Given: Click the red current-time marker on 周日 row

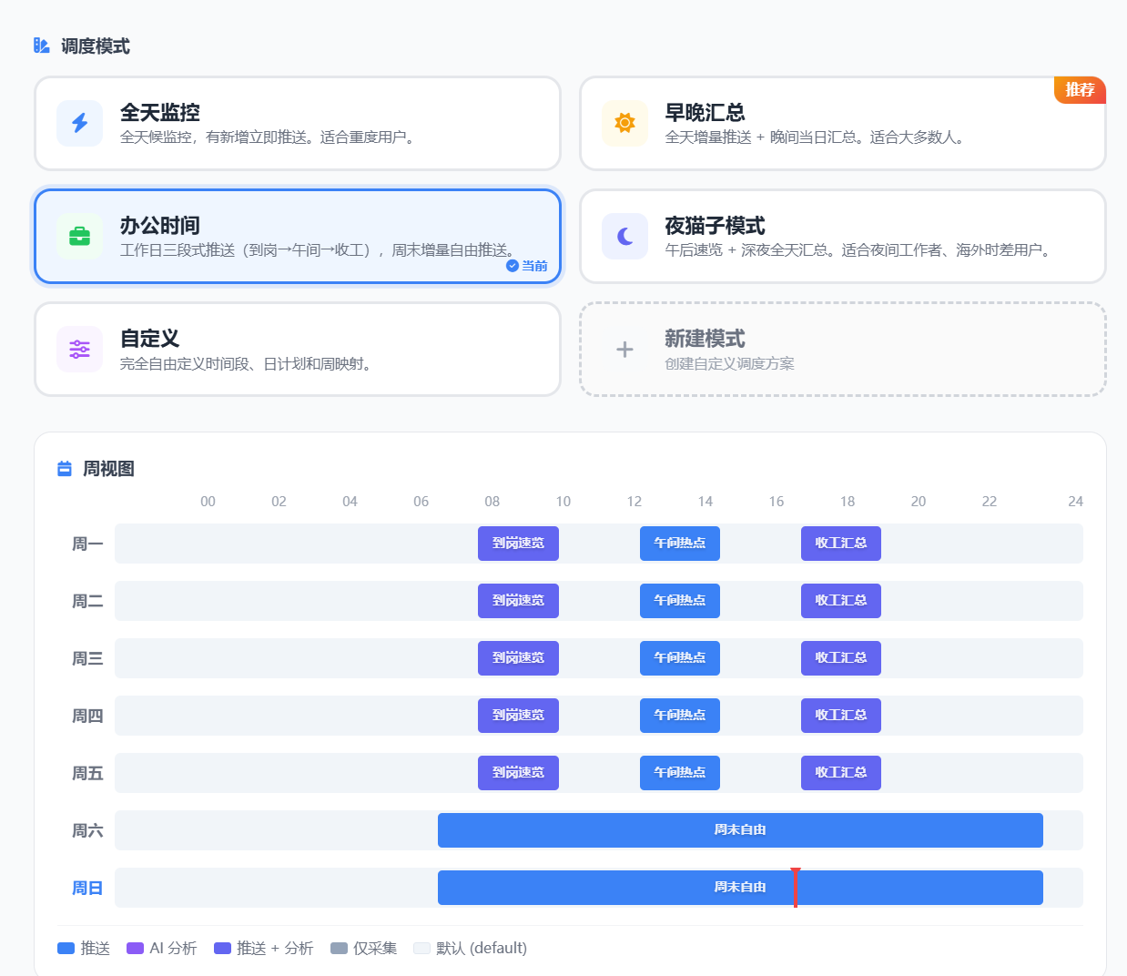Looking at the screenshot, I should click(x=796, y=888).
